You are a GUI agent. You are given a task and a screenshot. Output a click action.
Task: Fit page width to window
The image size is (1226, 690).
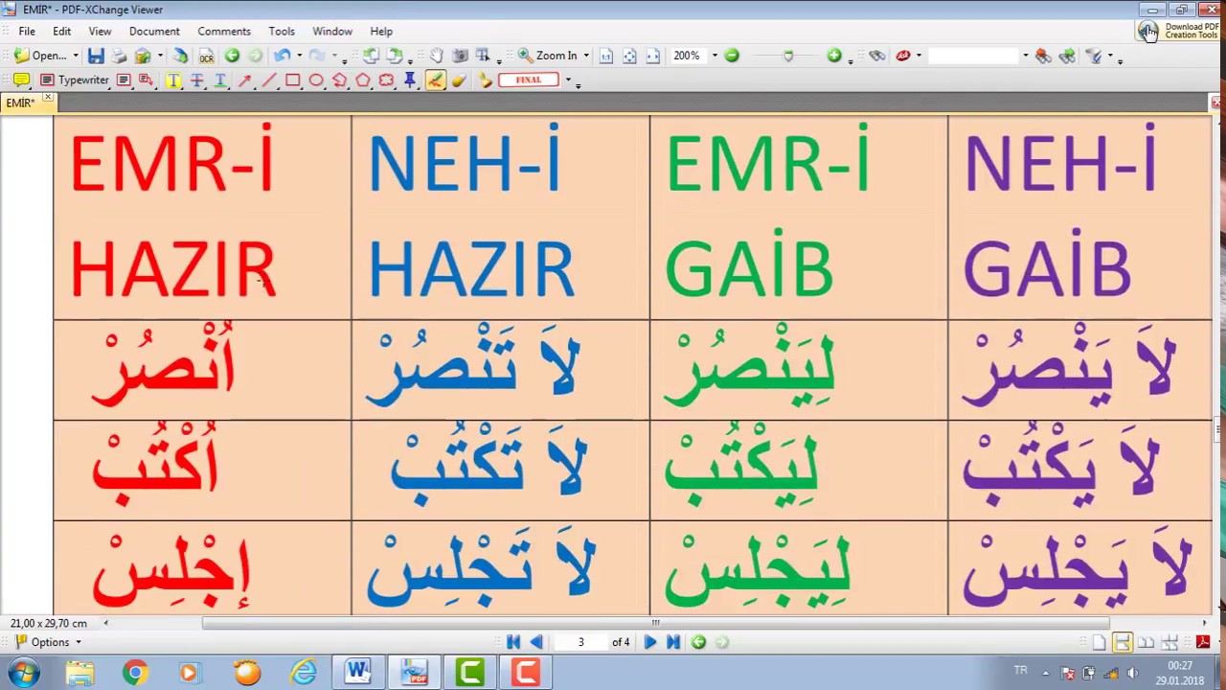click(652, 56)
